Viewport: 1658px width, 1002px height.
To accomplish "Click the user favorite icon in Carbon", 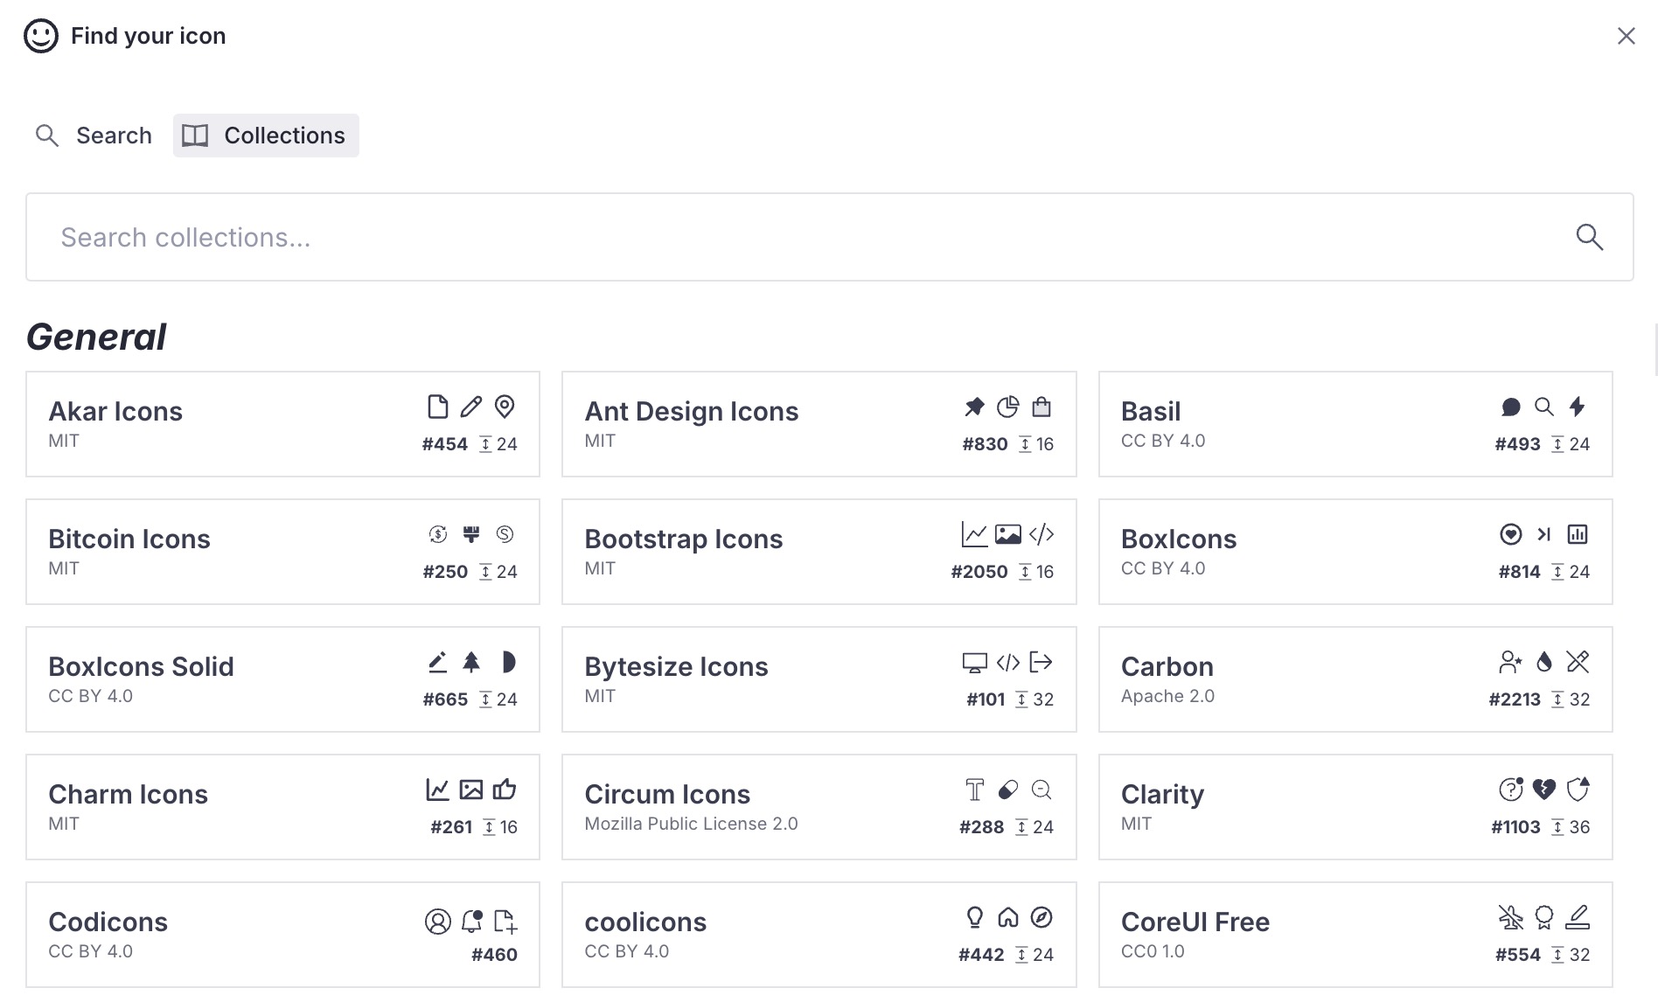I will tap(1511, 662).
